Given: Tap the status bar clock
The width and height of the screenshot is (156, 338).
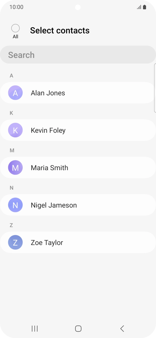Looking at the screenshot, I should tap(16, 7).
